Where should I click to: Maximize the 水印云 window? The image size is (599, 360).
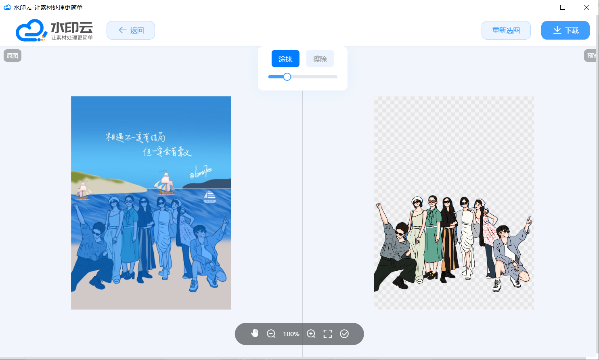point(563,7)
